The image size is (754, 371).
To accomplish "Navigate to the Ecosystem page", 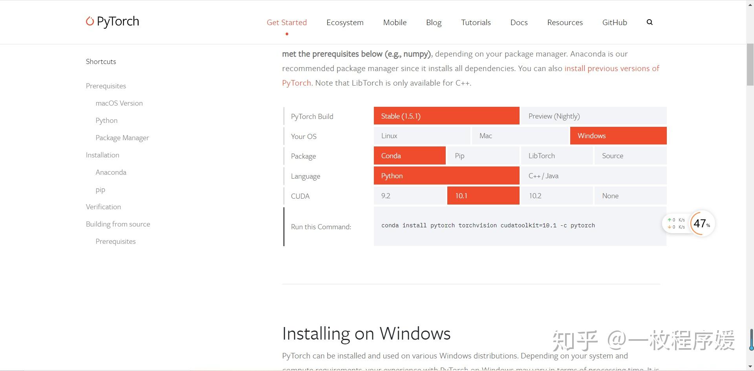I will tap(345, 22).
